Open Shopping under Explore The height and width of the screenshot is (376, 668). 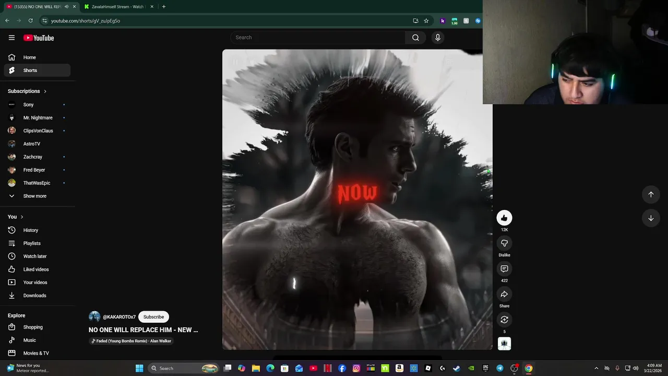pyautogui.click(x=37, y=327)
